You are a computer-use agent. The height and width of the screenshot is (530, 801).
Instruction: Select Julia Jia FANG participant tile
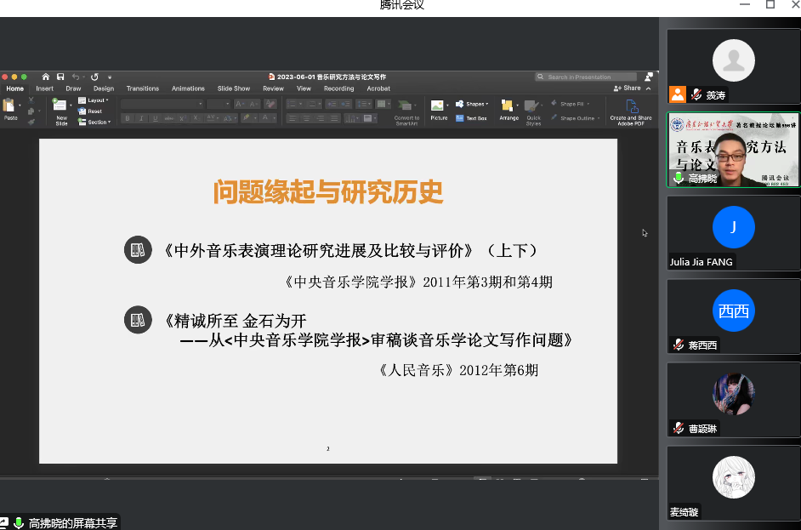[732, 233]
